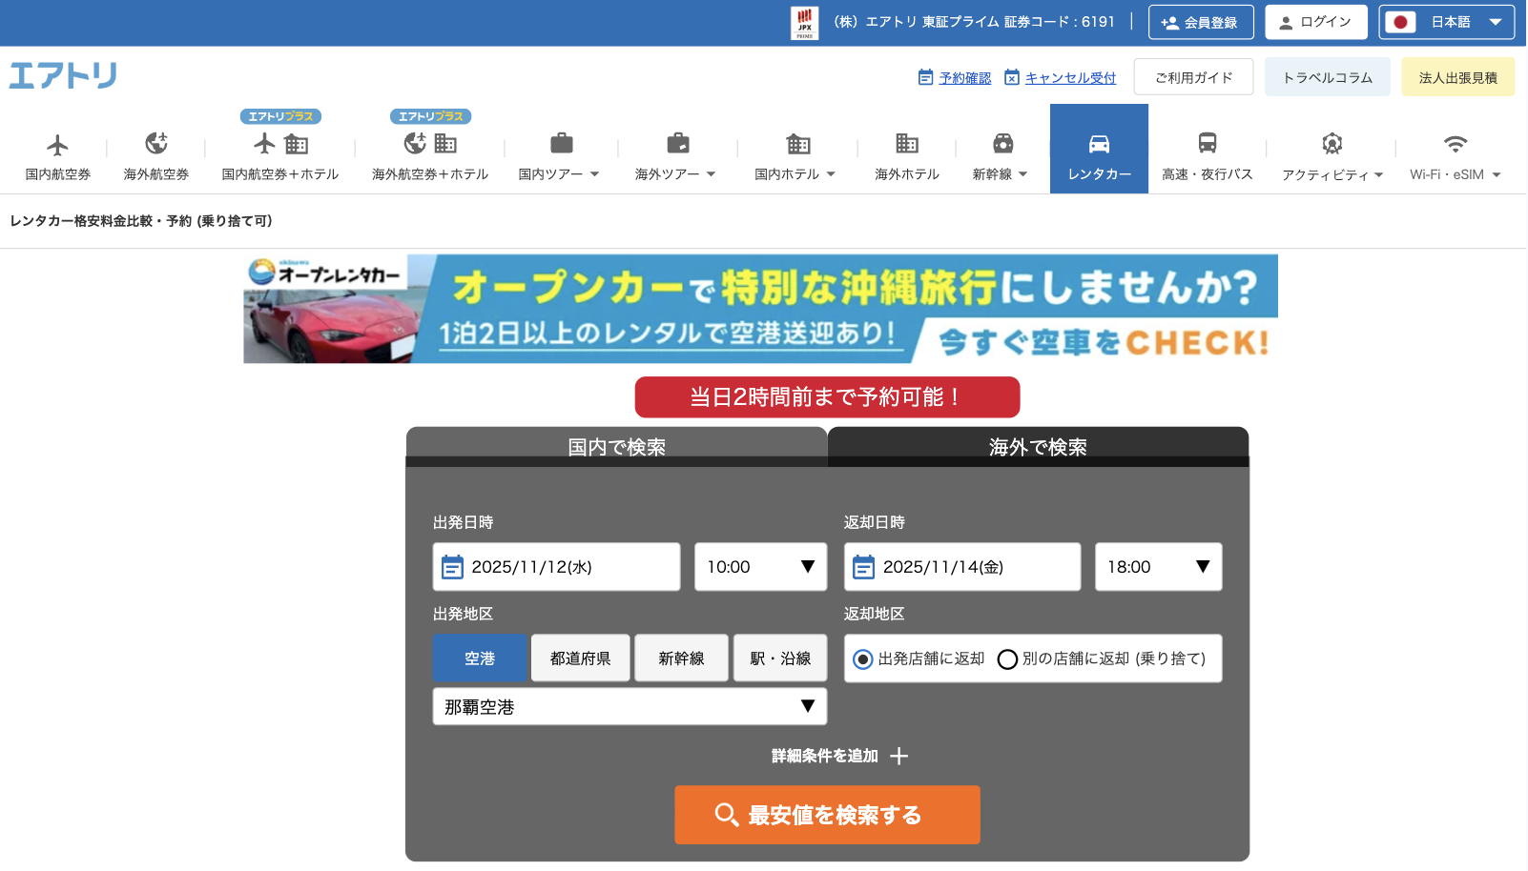
Task: Select return to departure store radio
Action: (862, 659)
